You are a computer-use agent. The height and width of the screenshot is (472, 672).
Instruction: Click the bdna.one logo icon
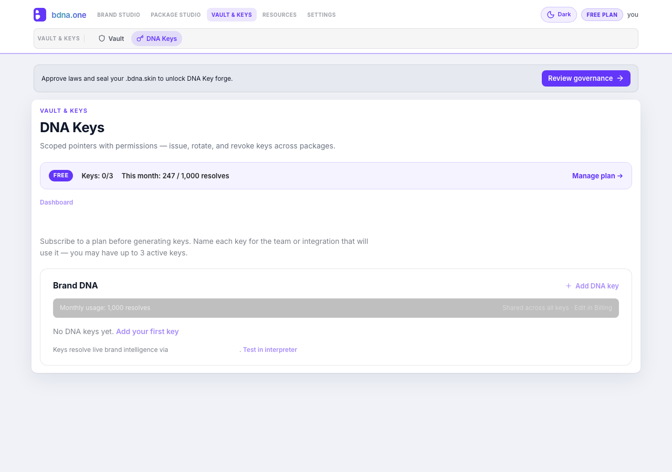point(40,15)
